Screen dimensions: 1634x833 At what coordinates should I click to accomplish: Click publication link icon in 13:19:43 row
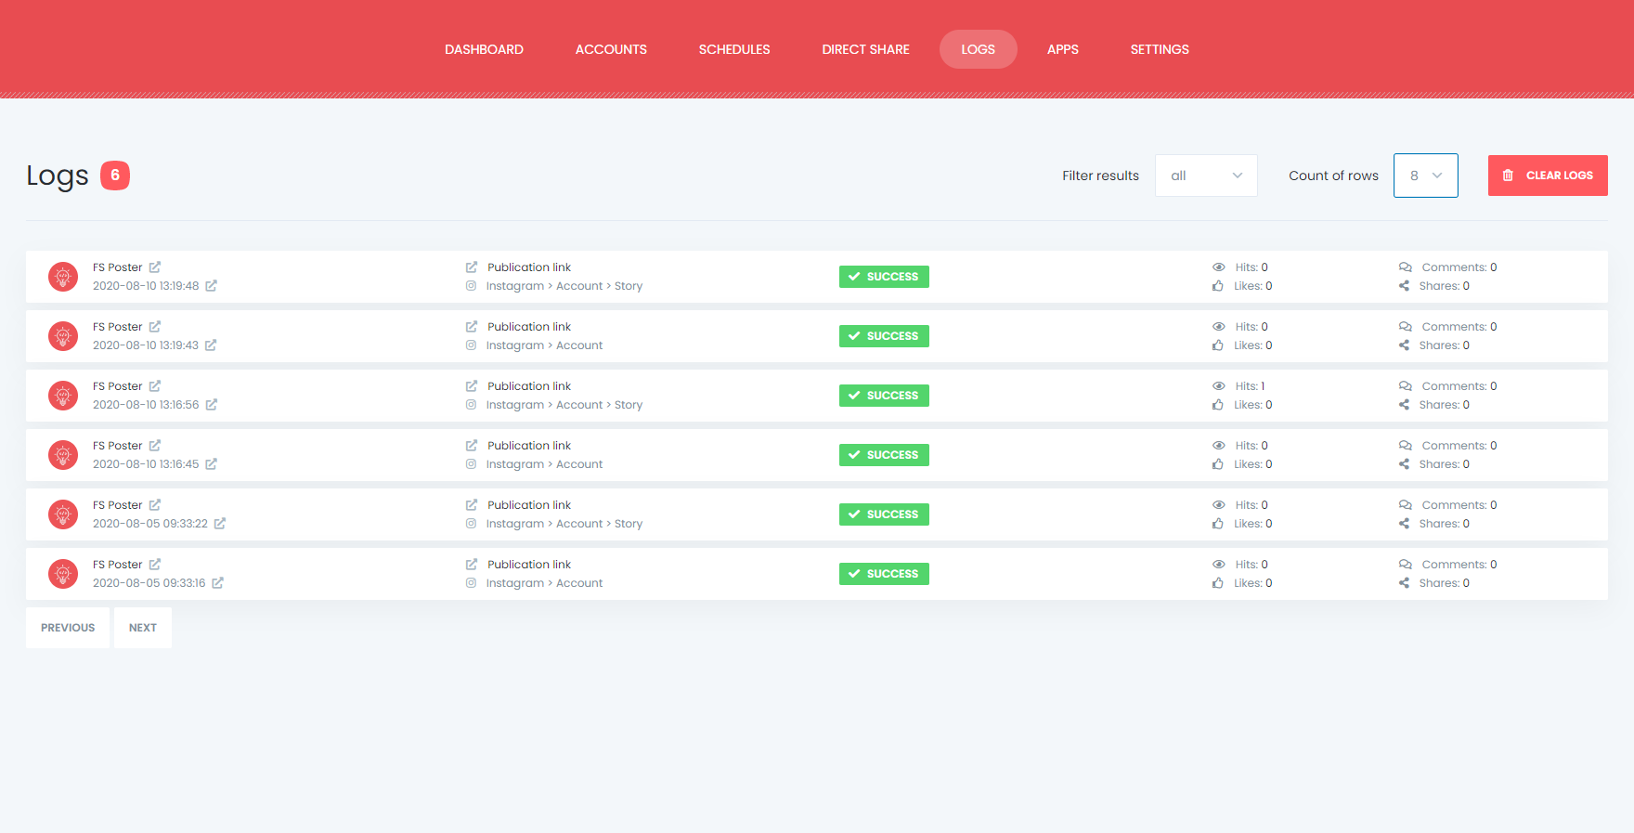point(472,327)
